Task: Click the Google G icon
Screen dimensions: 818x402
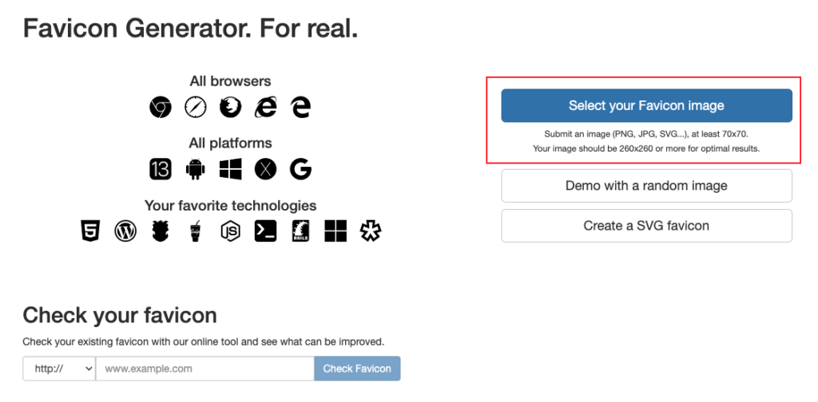Action: point(300,169)
